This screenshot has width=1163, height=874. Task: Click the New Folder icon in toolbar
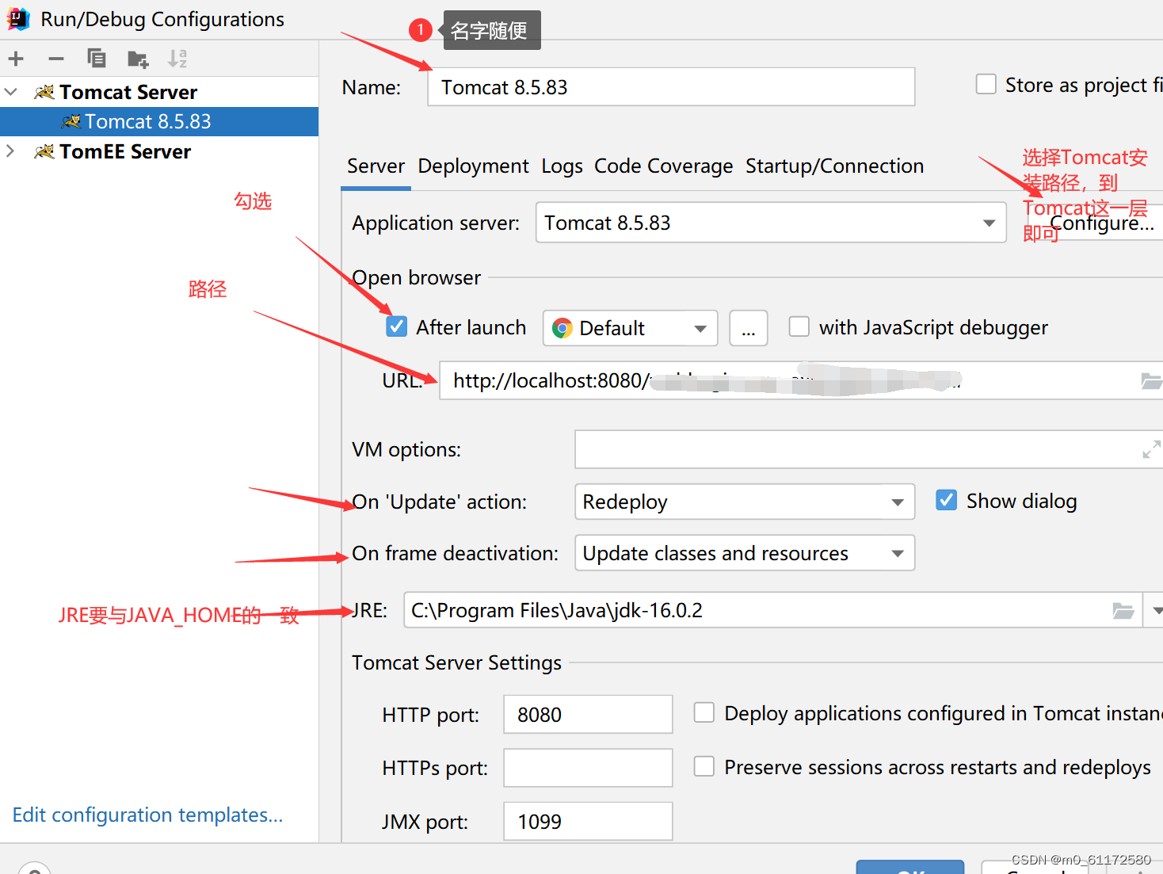tap(138, 58)
